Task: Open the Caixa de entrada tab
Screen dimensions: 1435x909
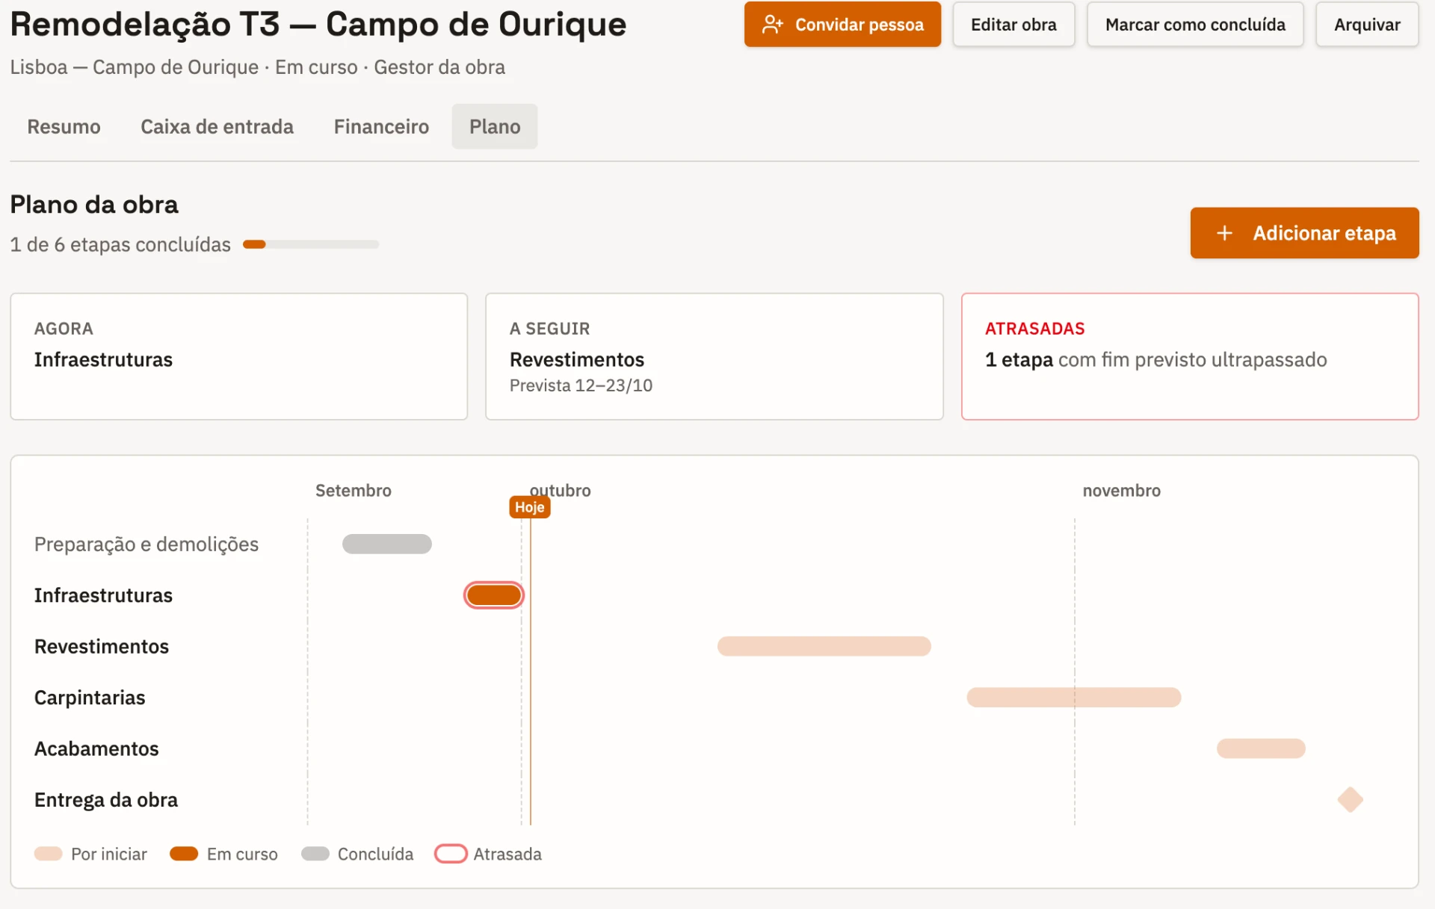Action: [x=217, y=126]
